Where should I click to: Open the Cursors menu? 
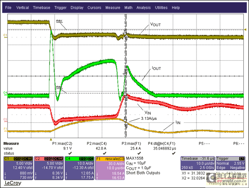click(x=94, y=7)
